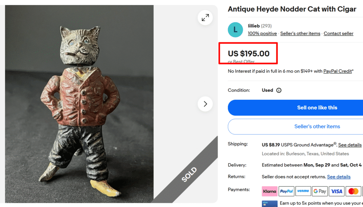
Task: Expand the product image to full screen
Action: (x=205, y=17)
